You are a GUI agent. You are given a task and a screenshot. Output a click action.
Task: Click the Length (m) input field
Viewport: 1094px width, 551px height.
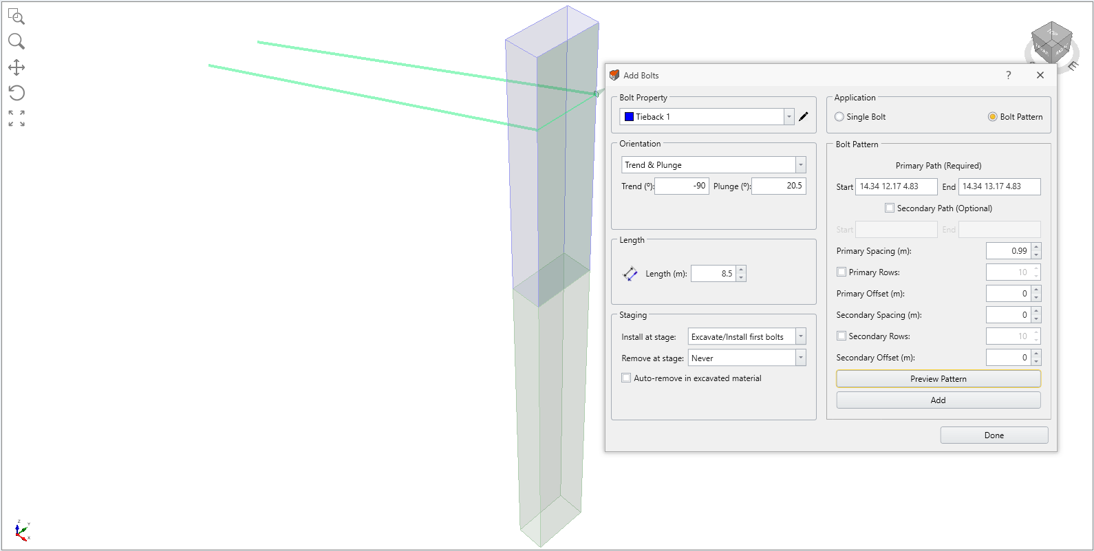tap(714, 274)
